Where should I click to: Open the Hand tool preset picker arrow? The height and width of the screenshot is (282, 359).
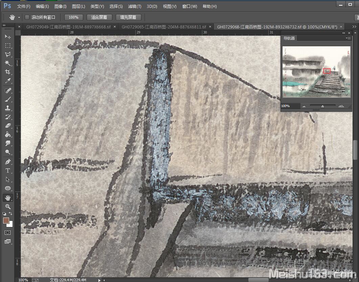click(x=19, y=17)
